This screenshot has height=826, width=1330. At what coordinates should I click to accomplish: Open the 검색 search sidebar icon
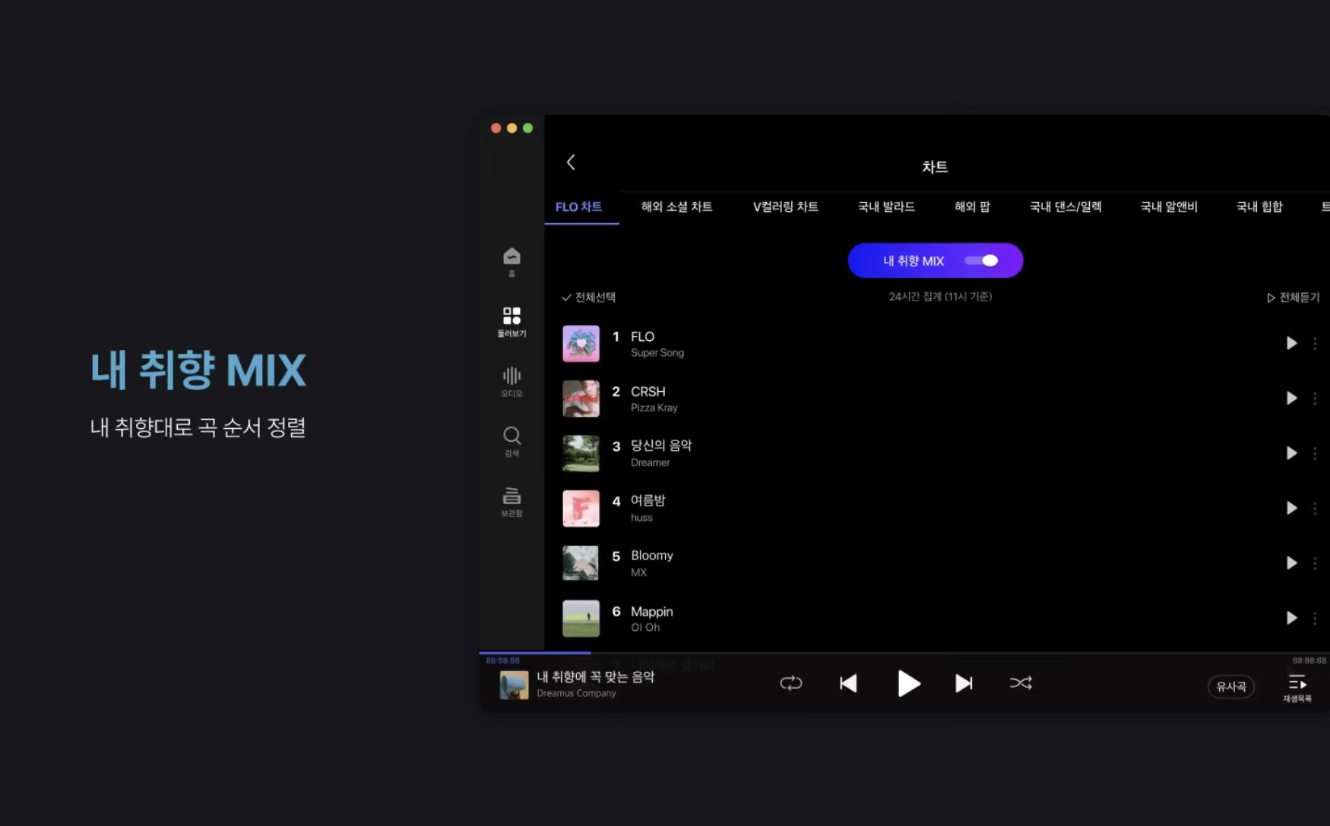point(511,442)
